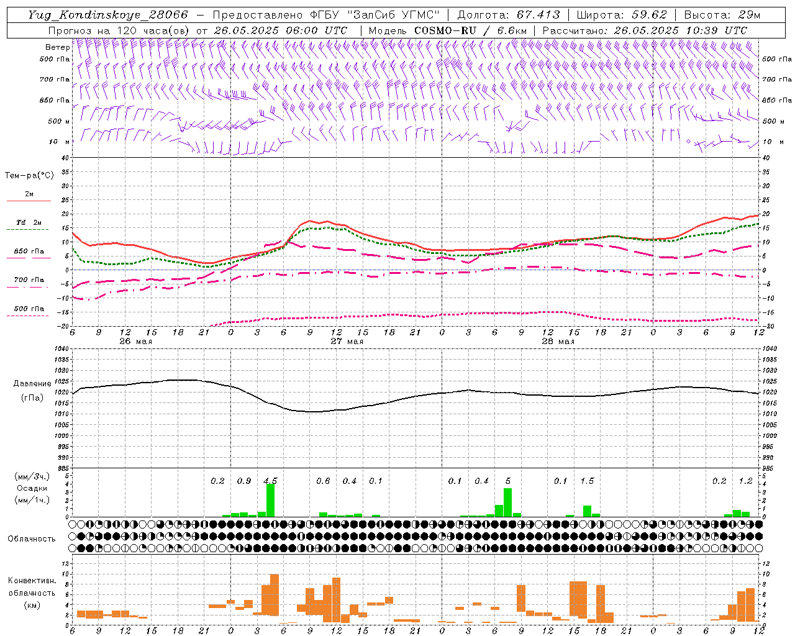Click the forecast start time 26.05.2025 06:00 UTC
Viewport: 795px width, 636px height.
click(x=281, y=30)
